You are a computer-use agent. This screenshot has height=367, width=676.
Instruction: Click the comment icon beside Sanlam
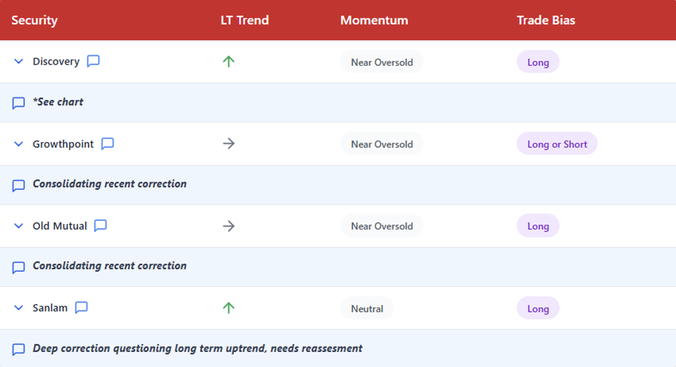pos(81,308)
